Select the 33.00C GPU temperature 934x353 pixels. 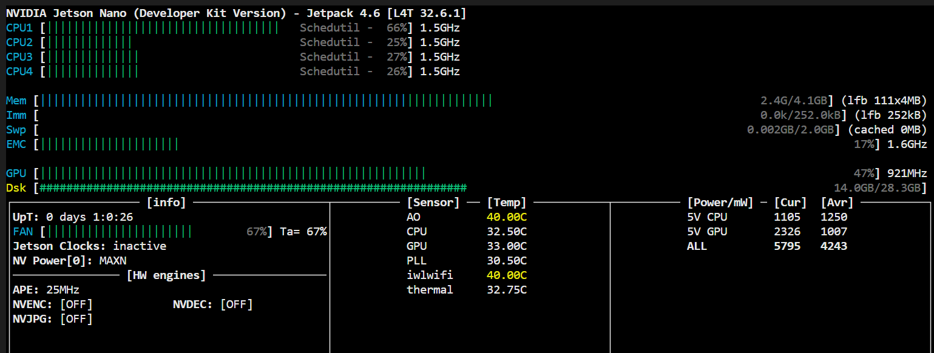(x=507, y=246)
